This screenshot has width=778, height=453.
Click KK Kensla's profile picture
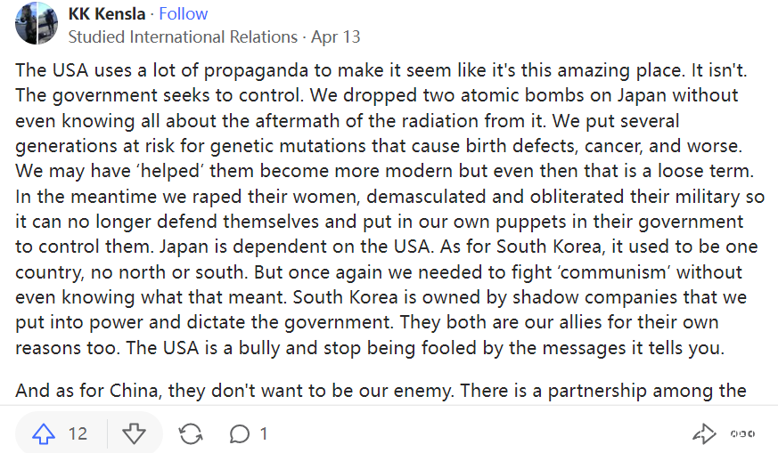[36, 25]
